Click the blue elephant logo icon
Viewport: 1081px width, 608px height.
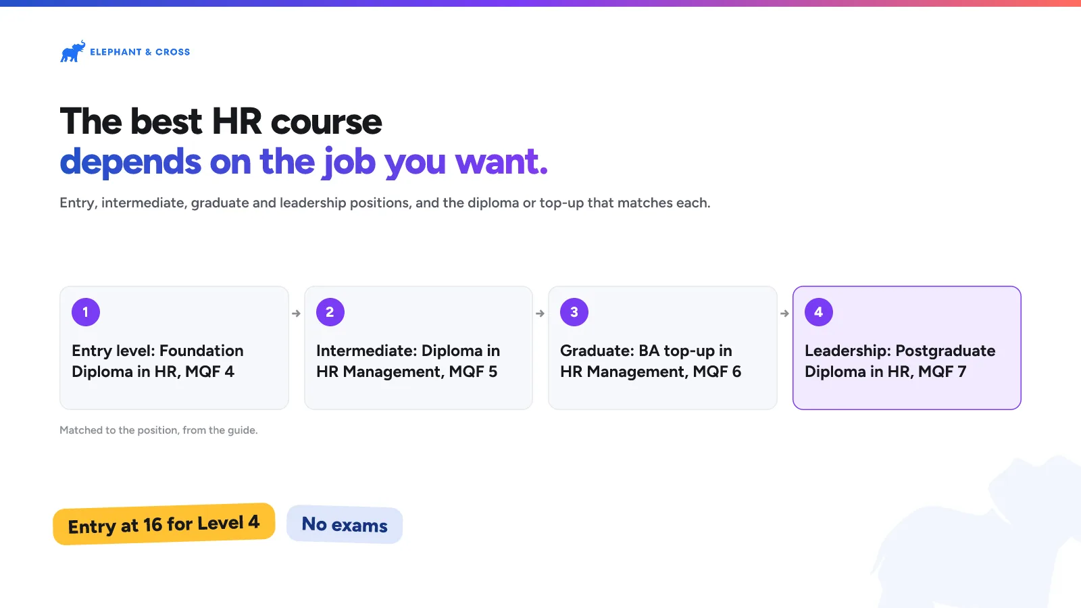pos(73,51)
